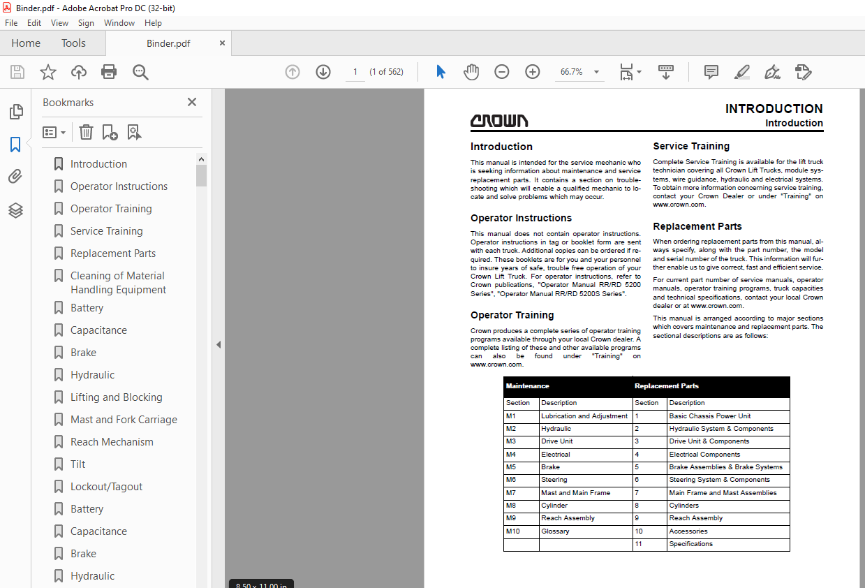Open the Attachments paperclip panel
Image resolution: width=865 pixels, height=588 pixels.
[x=15, y=177]
